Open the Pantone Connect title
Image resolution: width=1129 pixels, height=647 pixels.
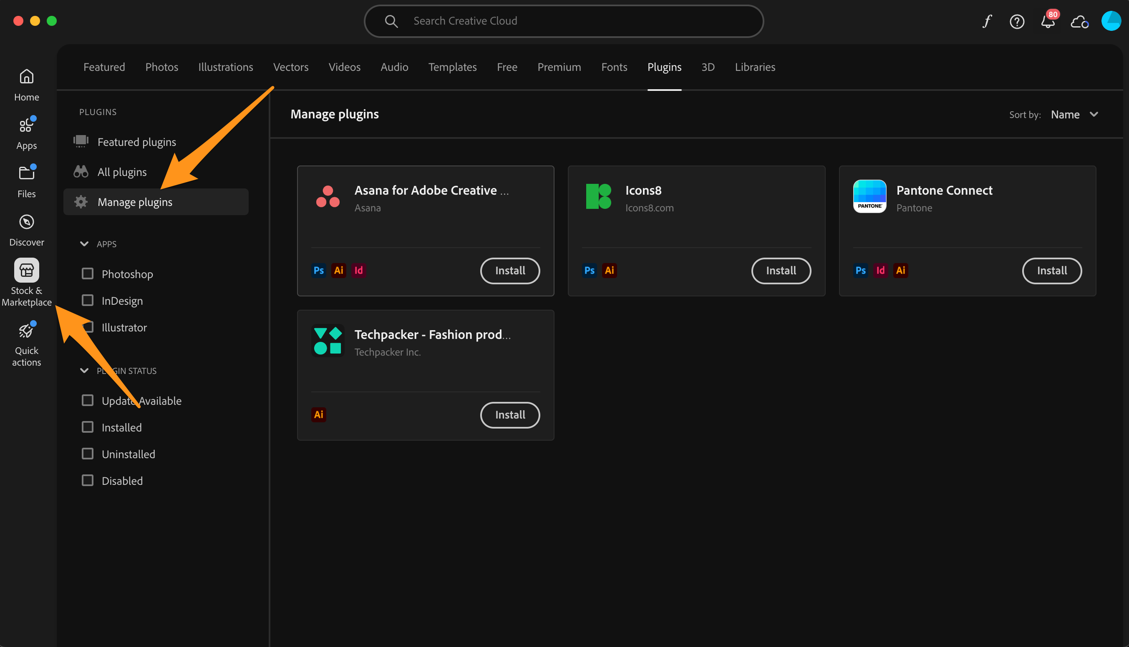944,190
